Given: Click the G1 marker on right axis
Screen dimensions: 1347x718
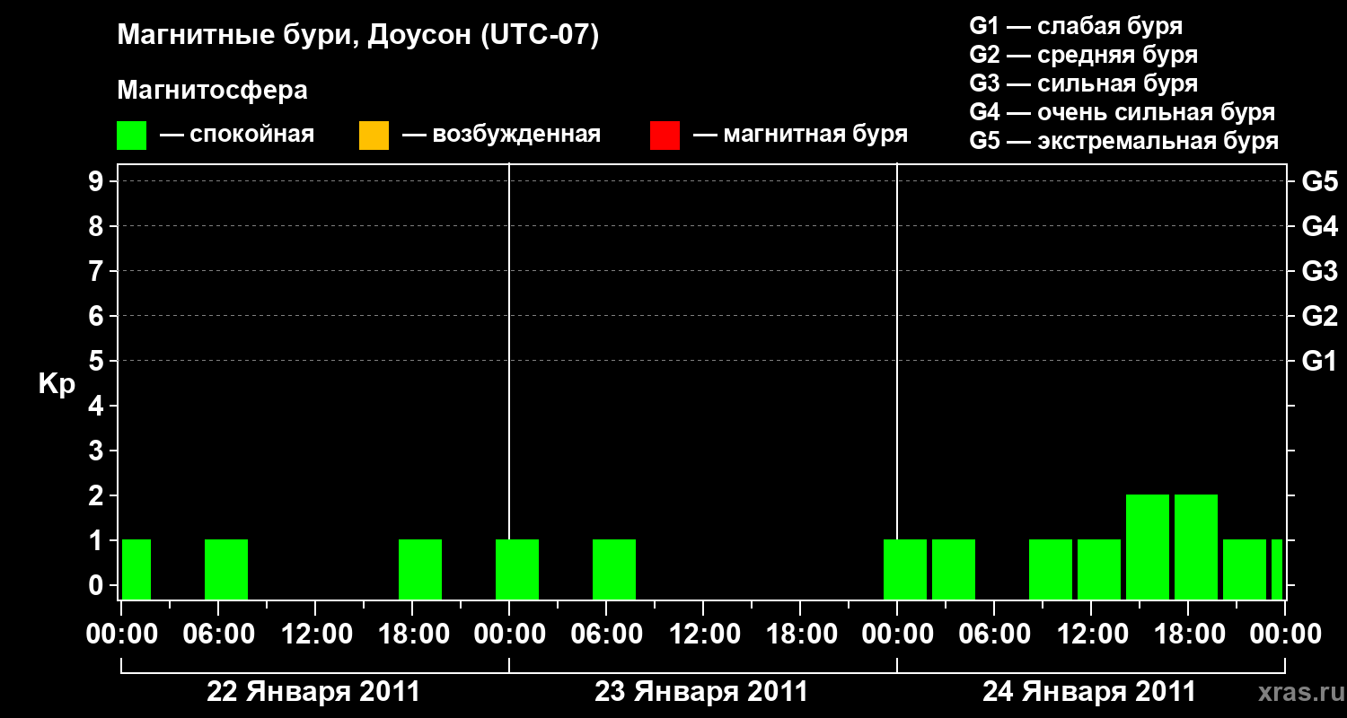Looking at the screenshot, I should [1319, 361].
